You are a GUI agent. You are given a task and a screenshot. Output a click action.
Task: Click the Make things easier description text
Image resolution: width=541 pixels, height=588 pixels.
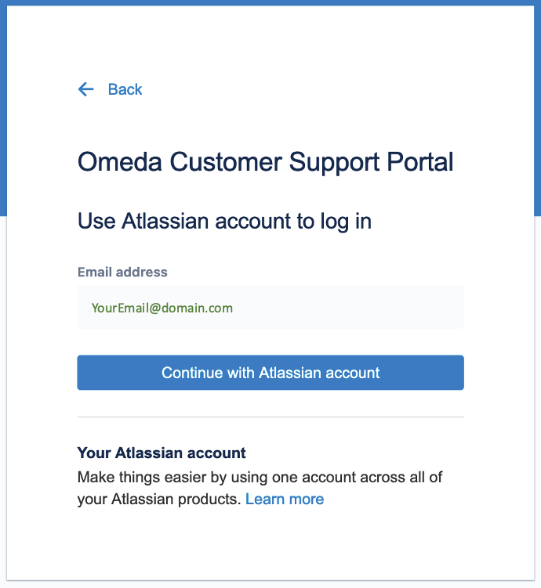[260, 477]
